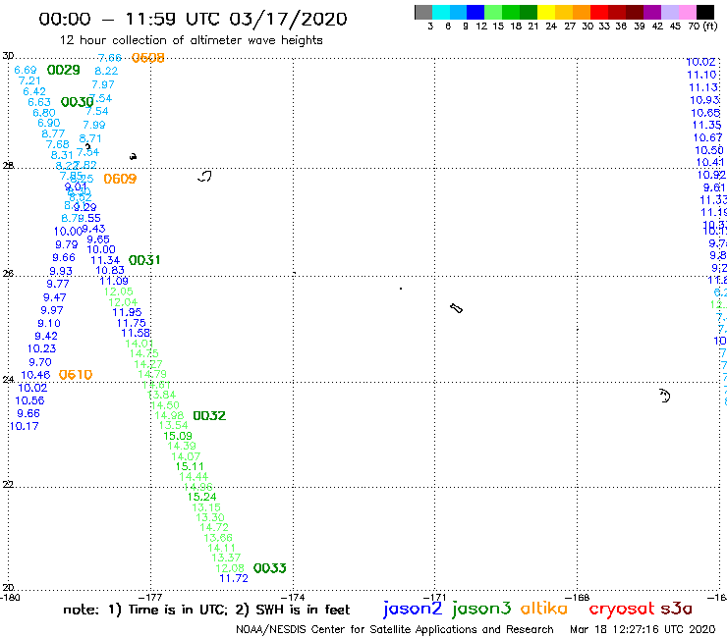Click the 'cryosat' legend label
This screenshot has width=727, height=638.
pyautogui.click(x=622, y=609)
